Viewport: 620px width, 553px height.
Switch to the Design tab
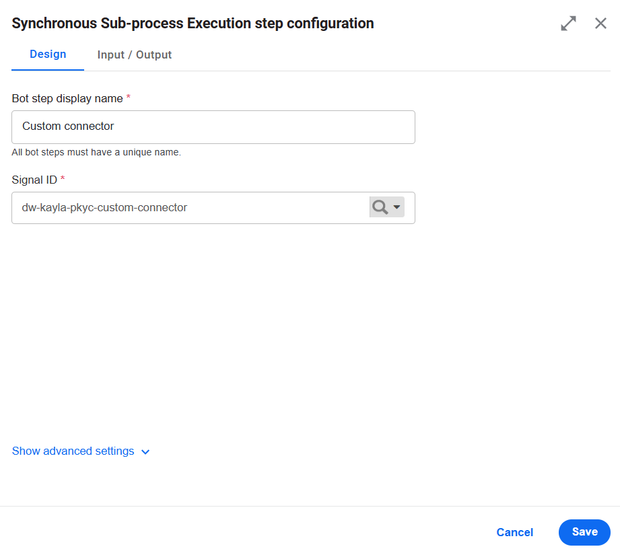tap(48, 54)
